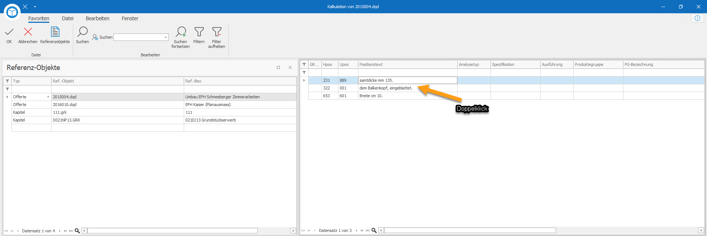Go to last record in Referenz-Objekte navigator

(x=71, y=231)
